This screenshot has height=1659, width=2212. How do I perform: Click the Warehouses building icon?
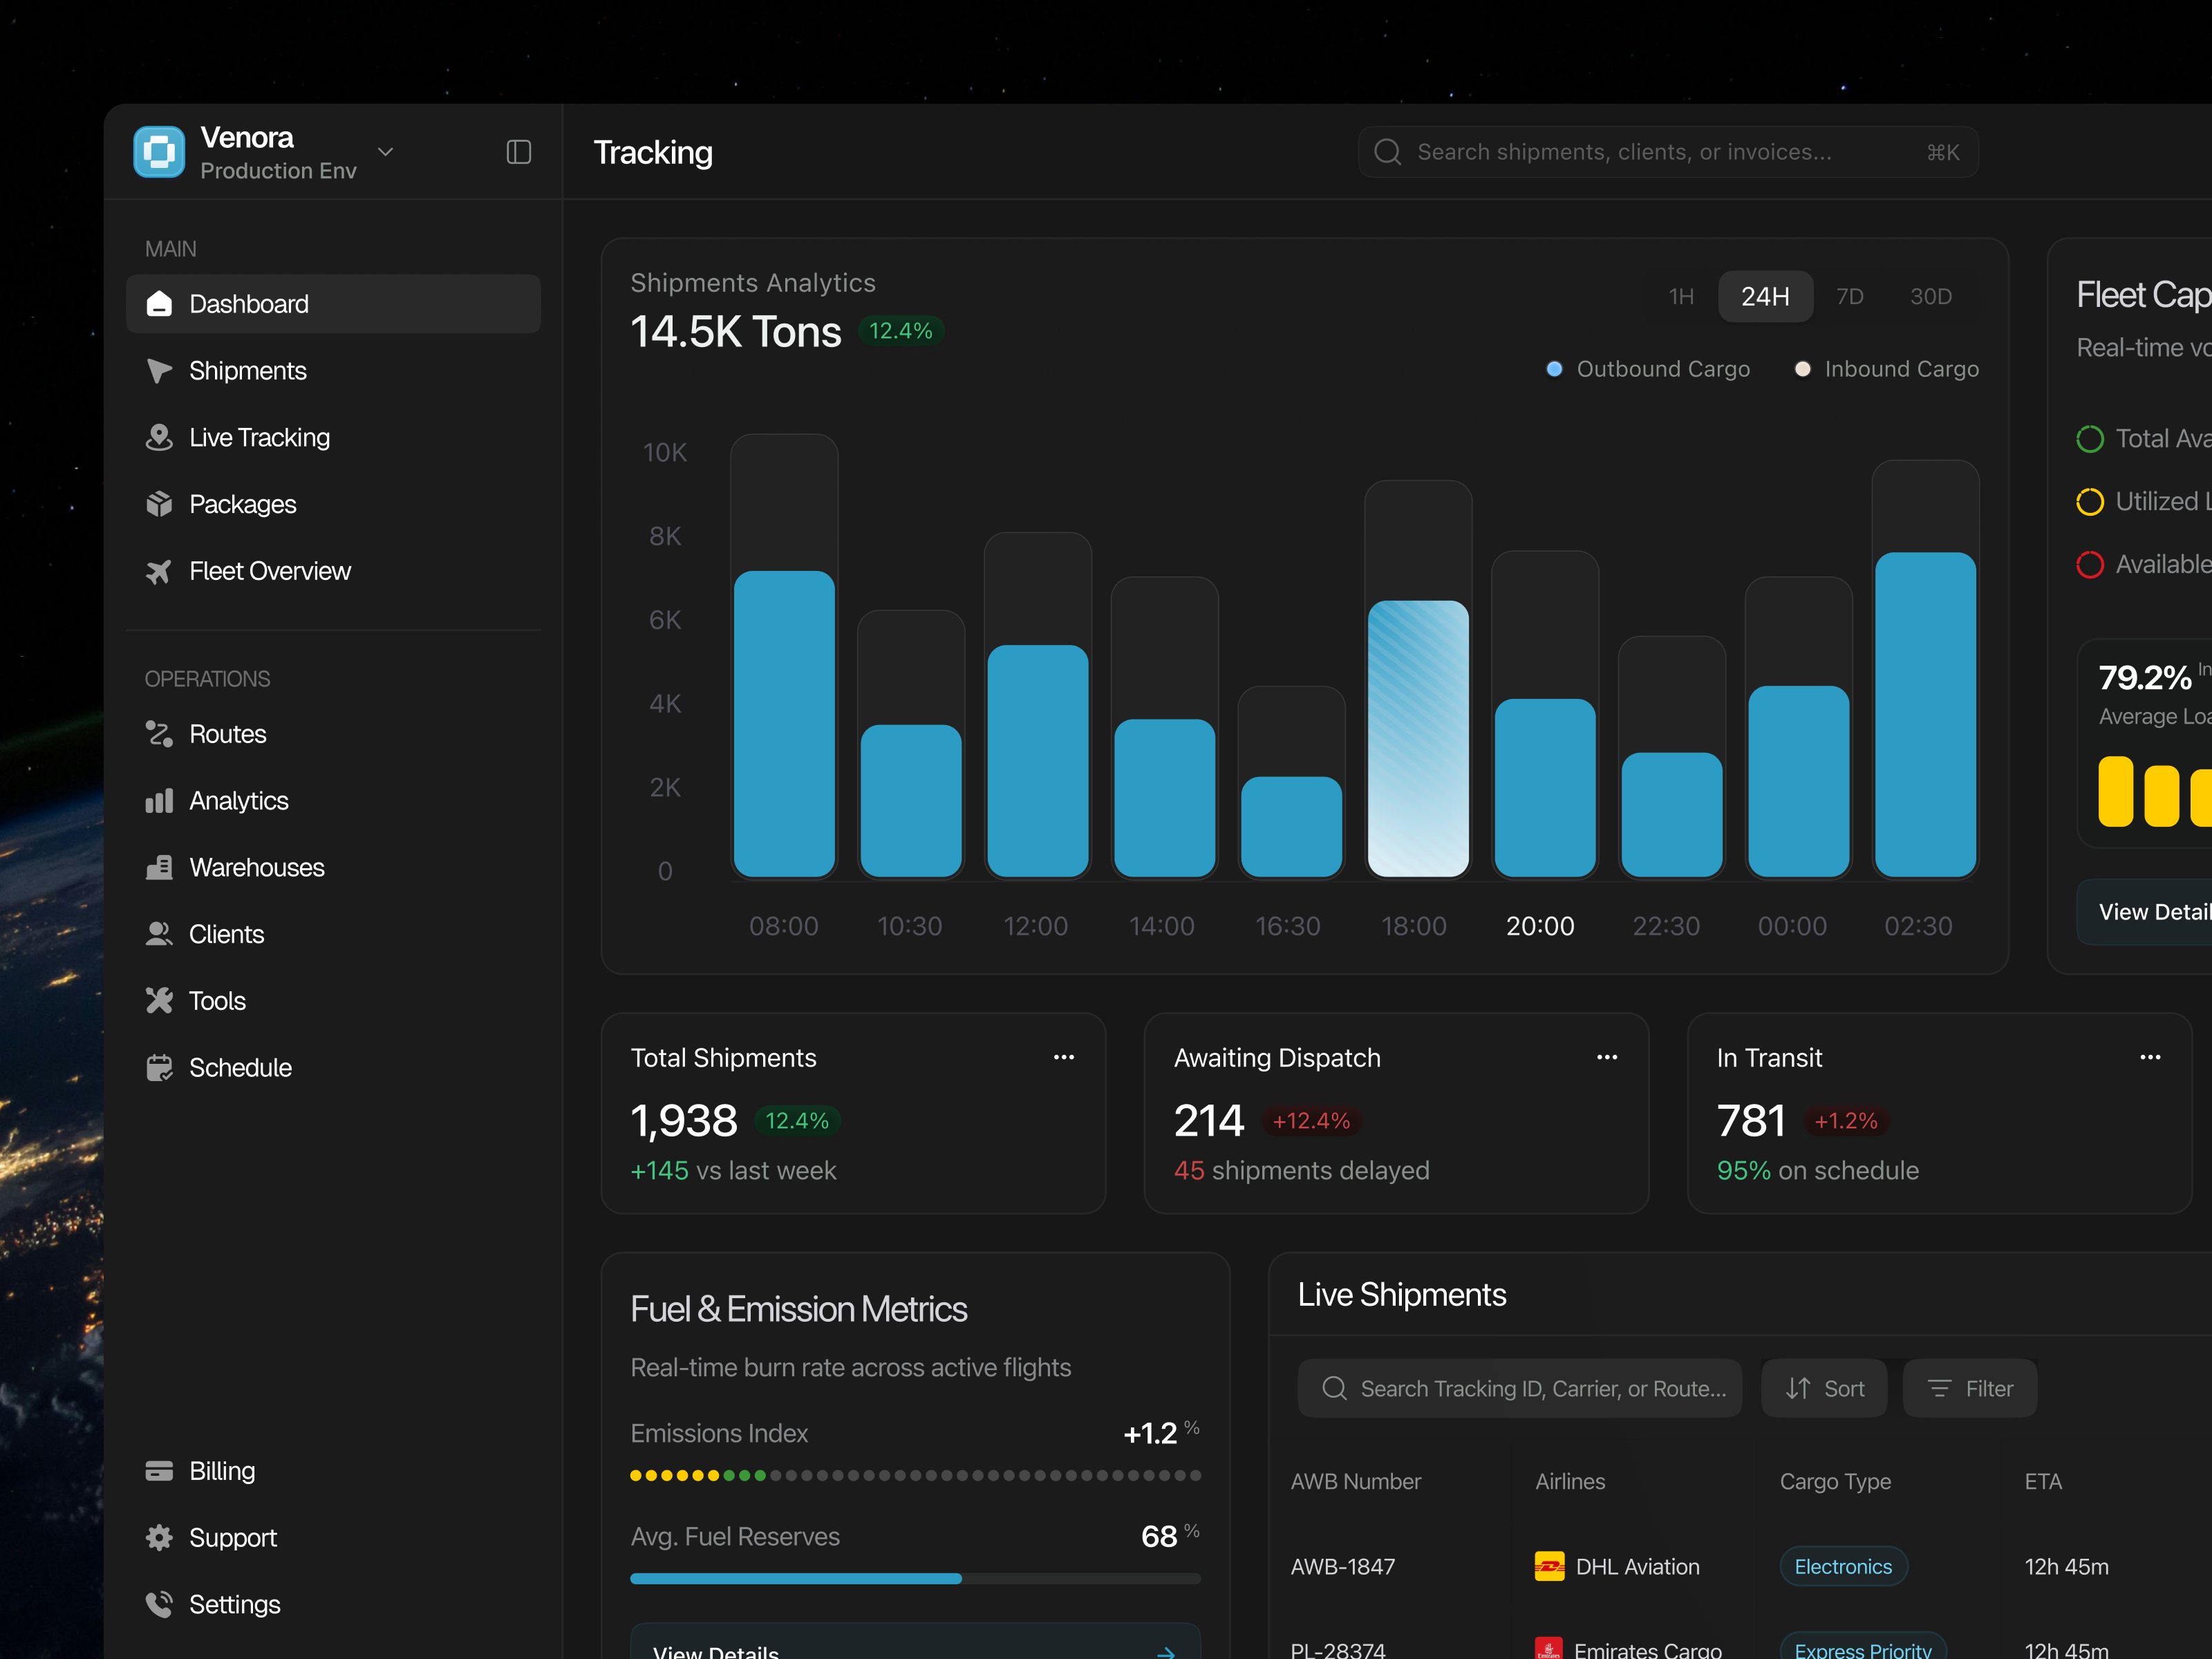[159, 868]
